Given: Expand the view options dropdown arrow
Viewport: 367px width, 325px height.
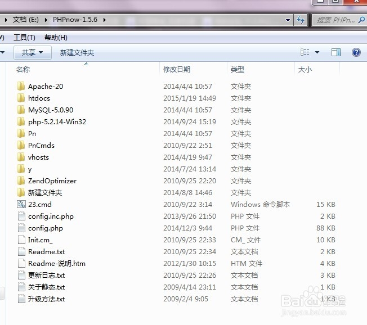Looking at the screenshot, I should [x=317, y=52].
